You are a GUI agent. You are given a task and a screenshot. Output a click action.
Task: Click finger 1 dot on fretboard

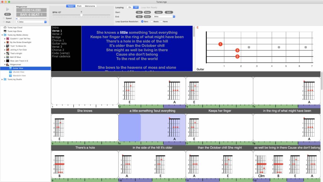[220, 44]
